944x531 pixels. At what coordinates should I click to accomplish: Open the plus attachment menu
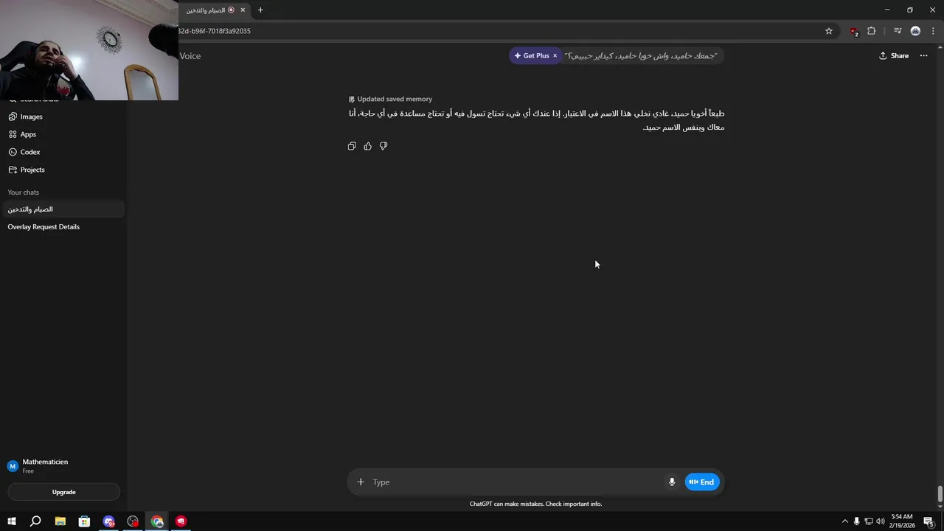point(361,482)
